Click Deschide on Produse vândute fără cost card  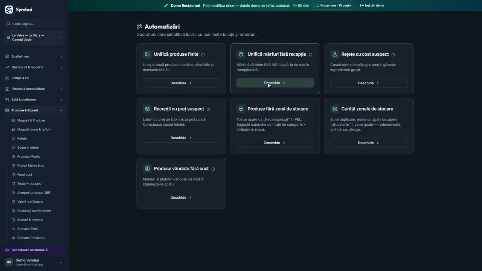tap(181, 198)
